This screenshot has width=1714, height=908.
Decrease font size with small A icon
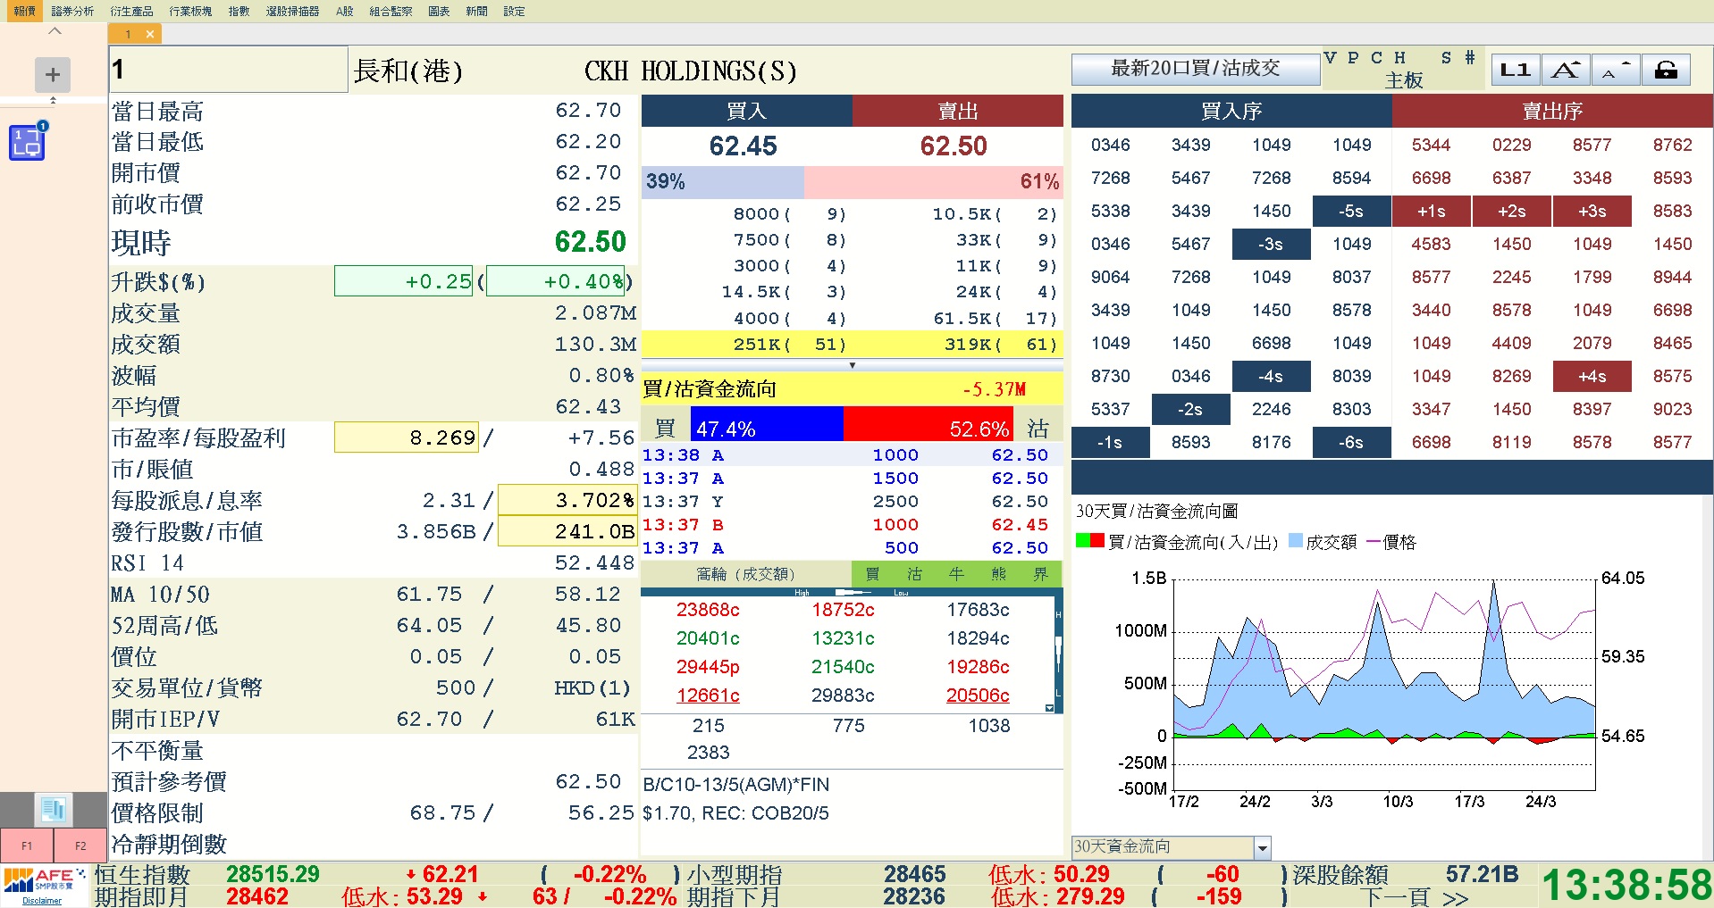point(1616,70)
